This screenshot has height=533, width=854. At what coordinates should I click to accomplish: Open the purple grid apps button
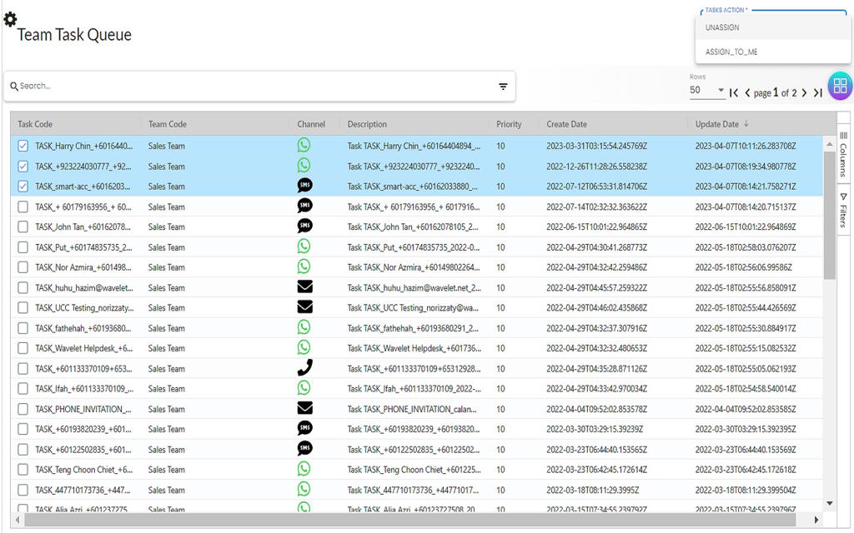[x=840, y=86]
